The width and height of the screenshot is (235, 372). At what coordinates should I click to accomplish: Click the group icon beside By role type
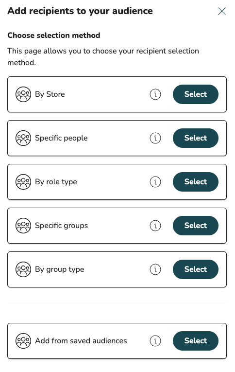coord(23,182)
